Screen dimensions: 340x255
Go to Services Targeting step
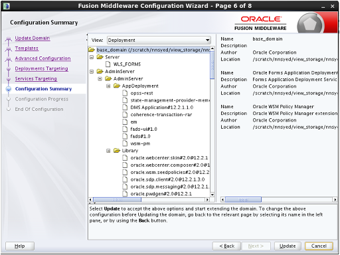36,79
